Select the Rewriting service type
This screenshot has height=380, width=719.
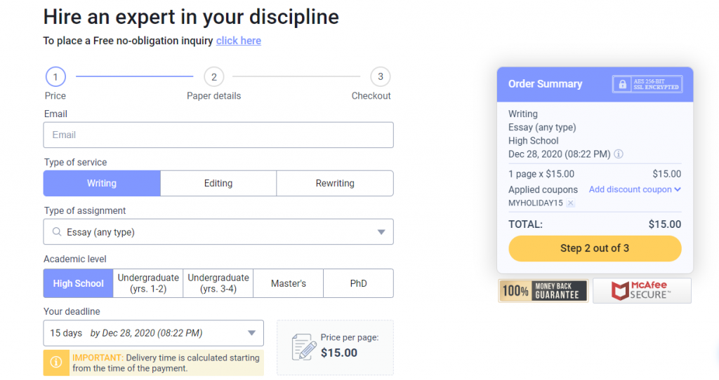(x=335, y=183)
